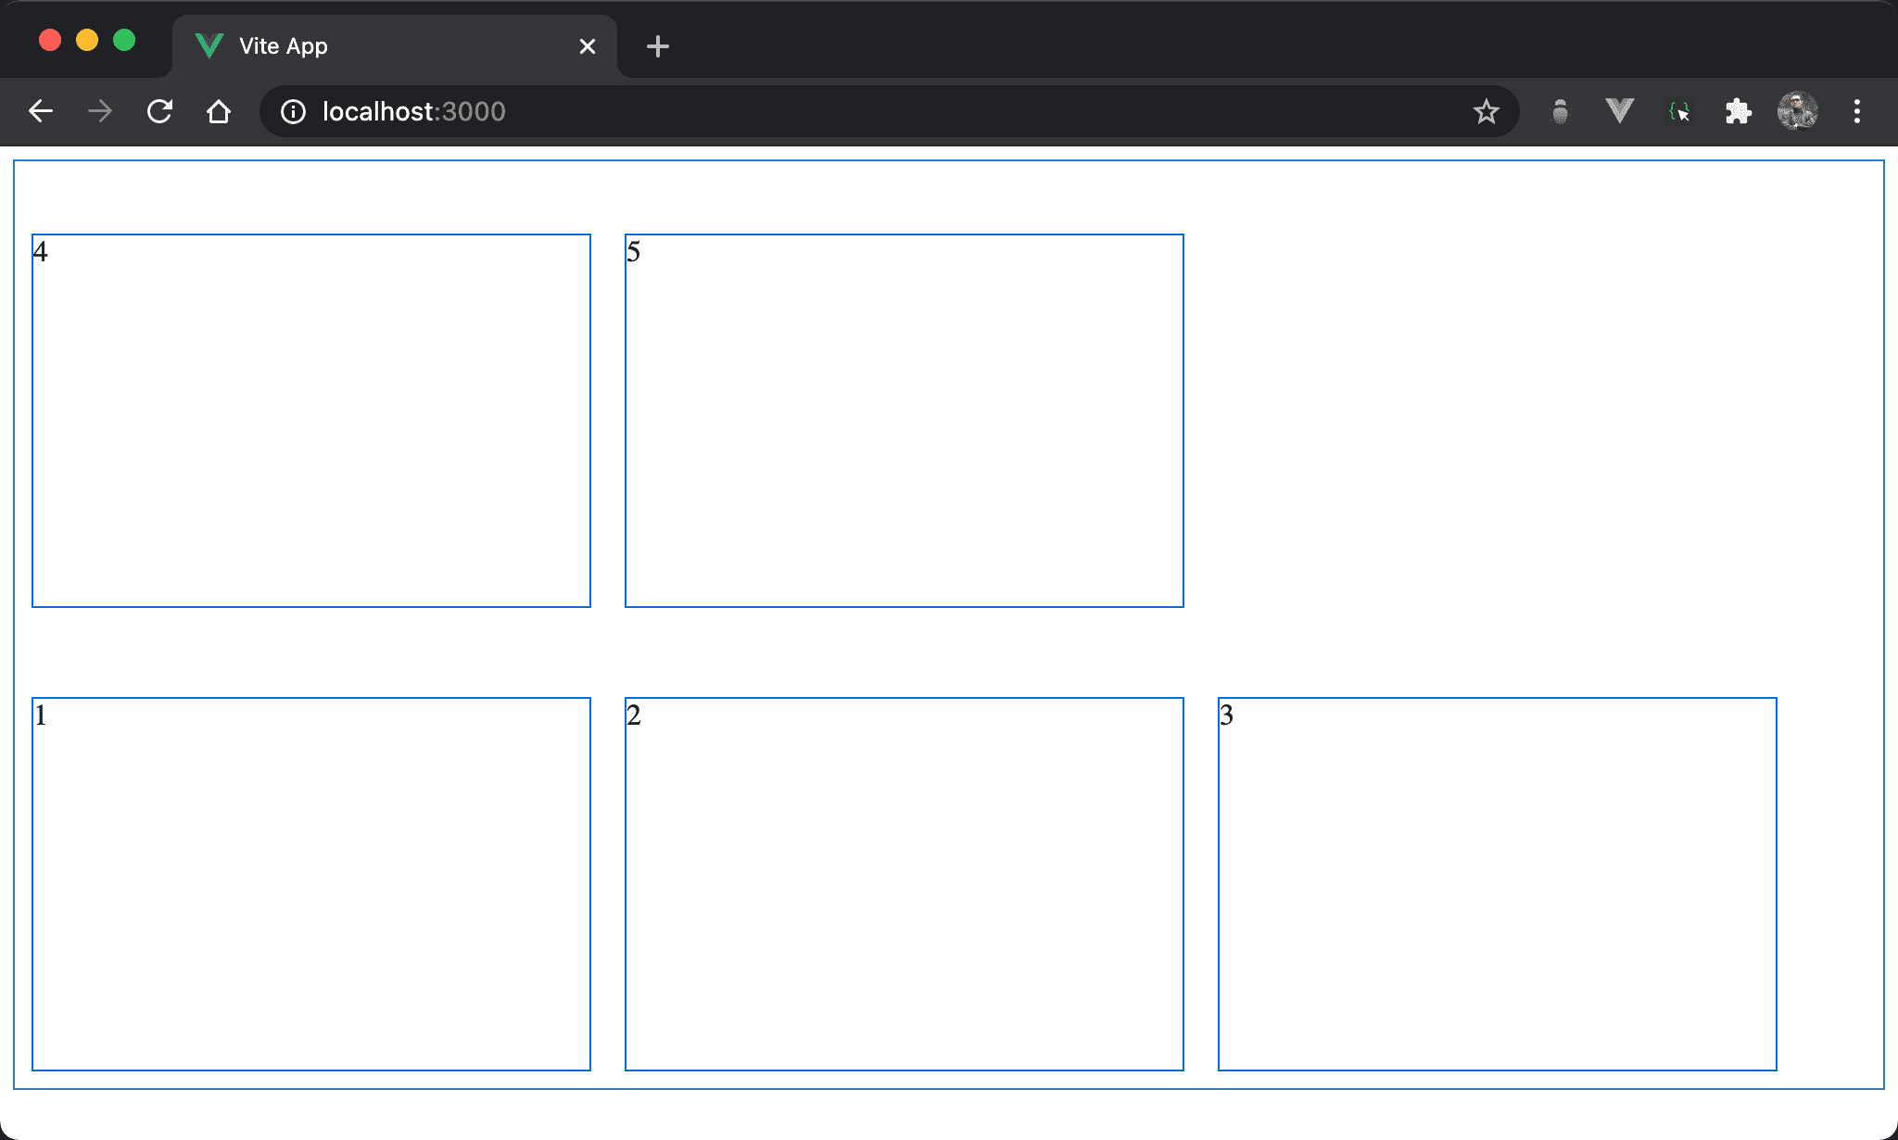The height and width of the screenshot is (1140, 1898).
Task: Open the Chrome three-dot menu
Action: click(1856, 111)
